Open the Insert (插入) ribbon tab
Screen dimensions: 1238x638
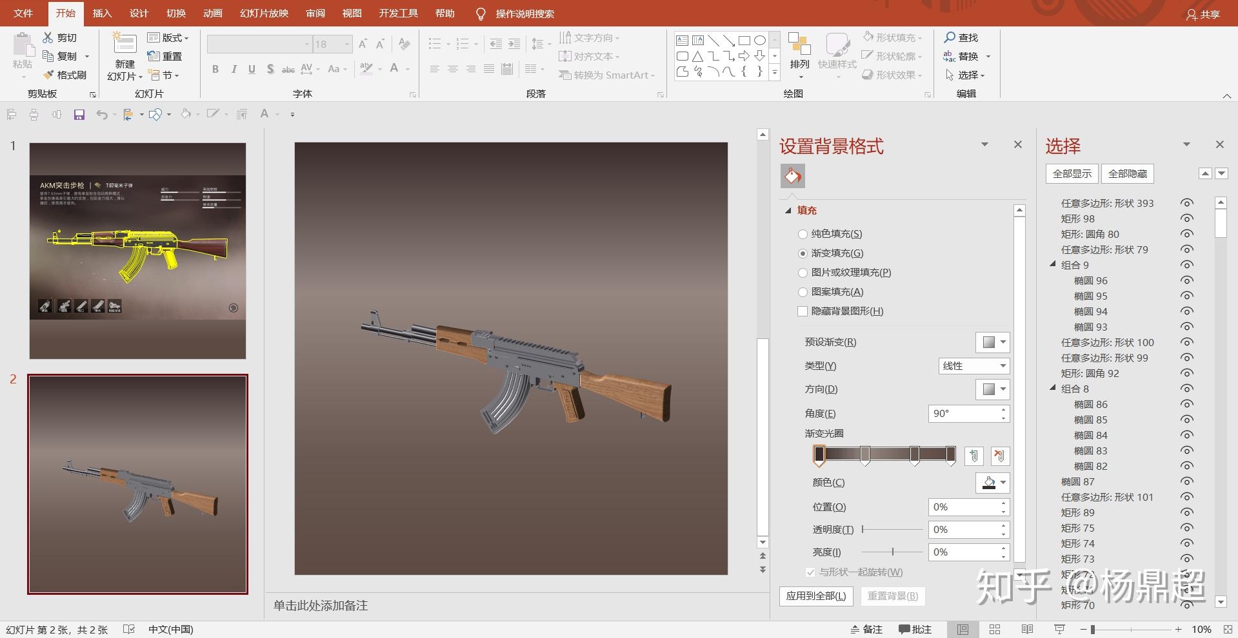(102, 14)
